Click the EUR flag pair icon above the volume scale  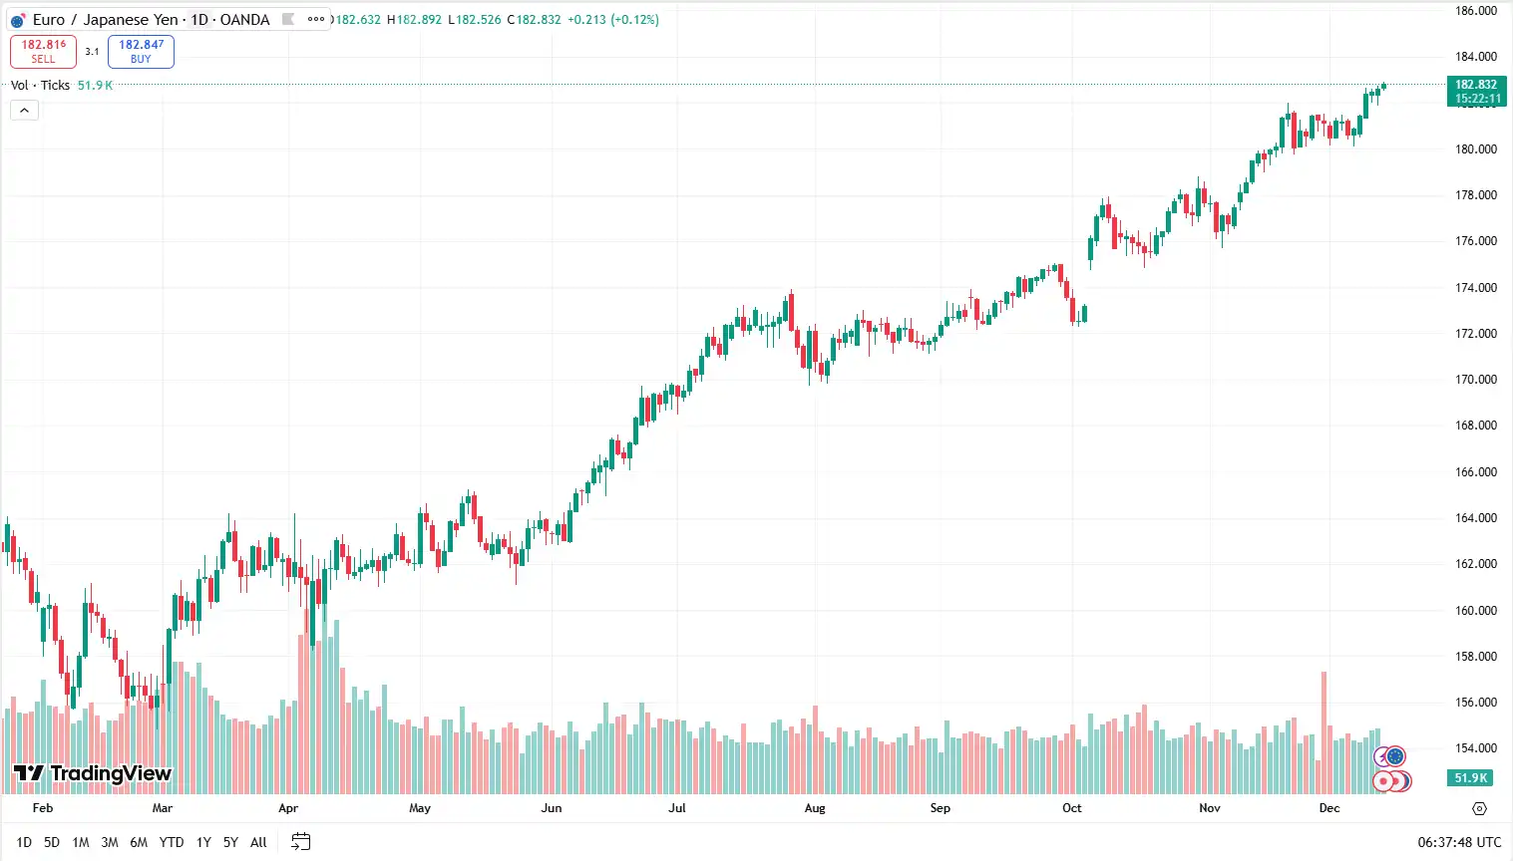coord(1390,755)
